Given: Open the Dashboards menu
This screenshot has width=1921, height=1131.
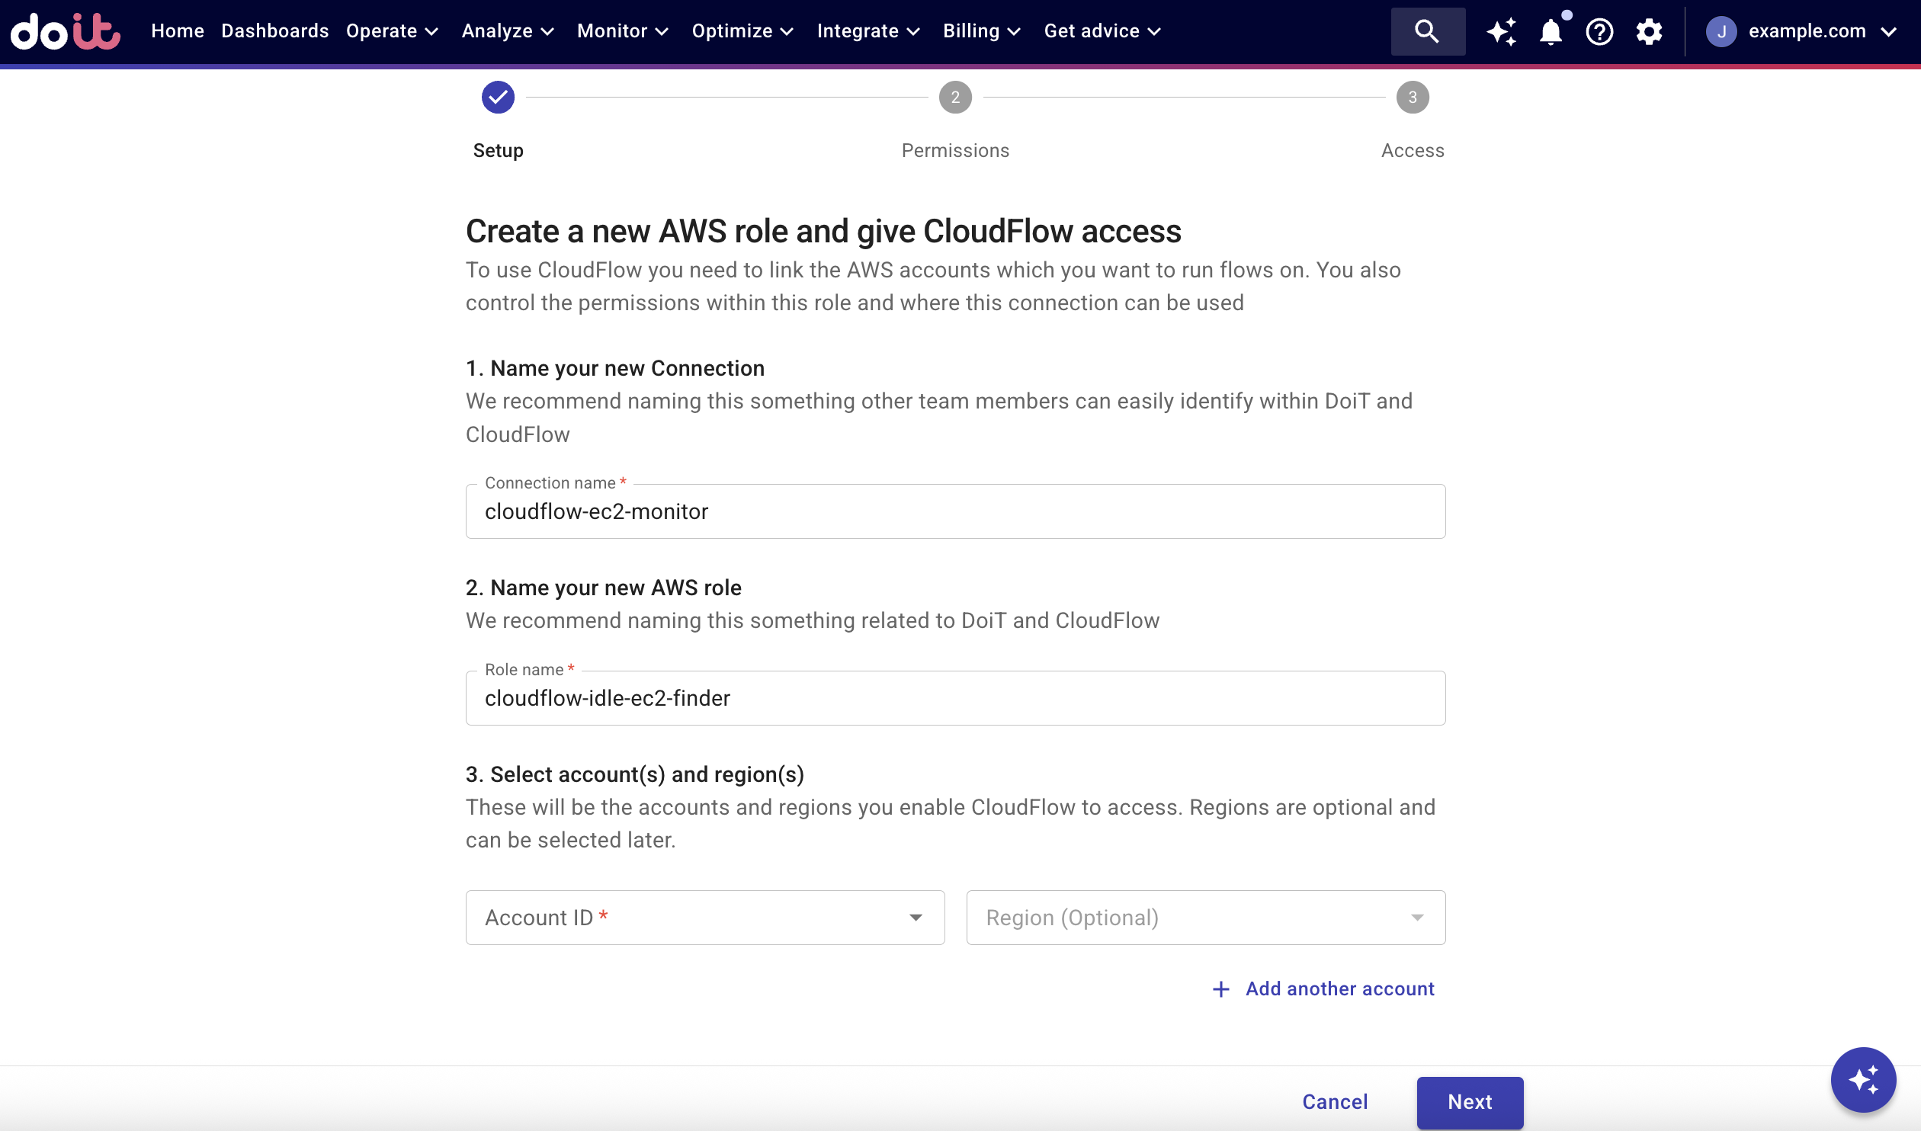Looking at the screenshot, I should (274, 31).
